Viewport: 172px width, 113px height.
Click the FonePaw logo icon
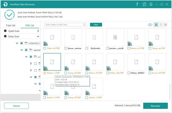(x=5, y=4)
